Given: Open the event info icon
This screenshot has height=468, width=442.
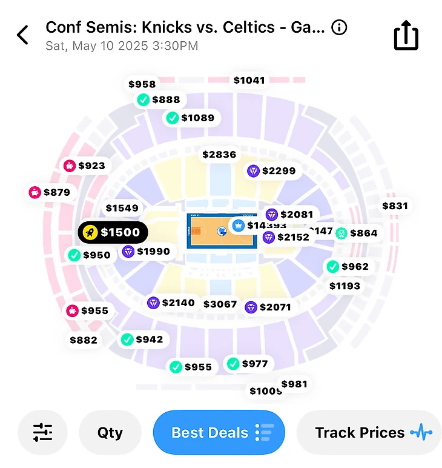Looking at the screenshot, I should [340, 27].
